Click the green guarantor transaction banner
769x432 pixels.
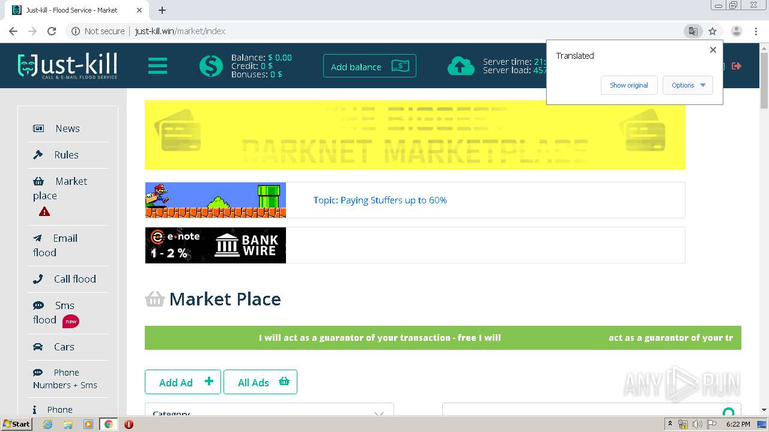443,338
